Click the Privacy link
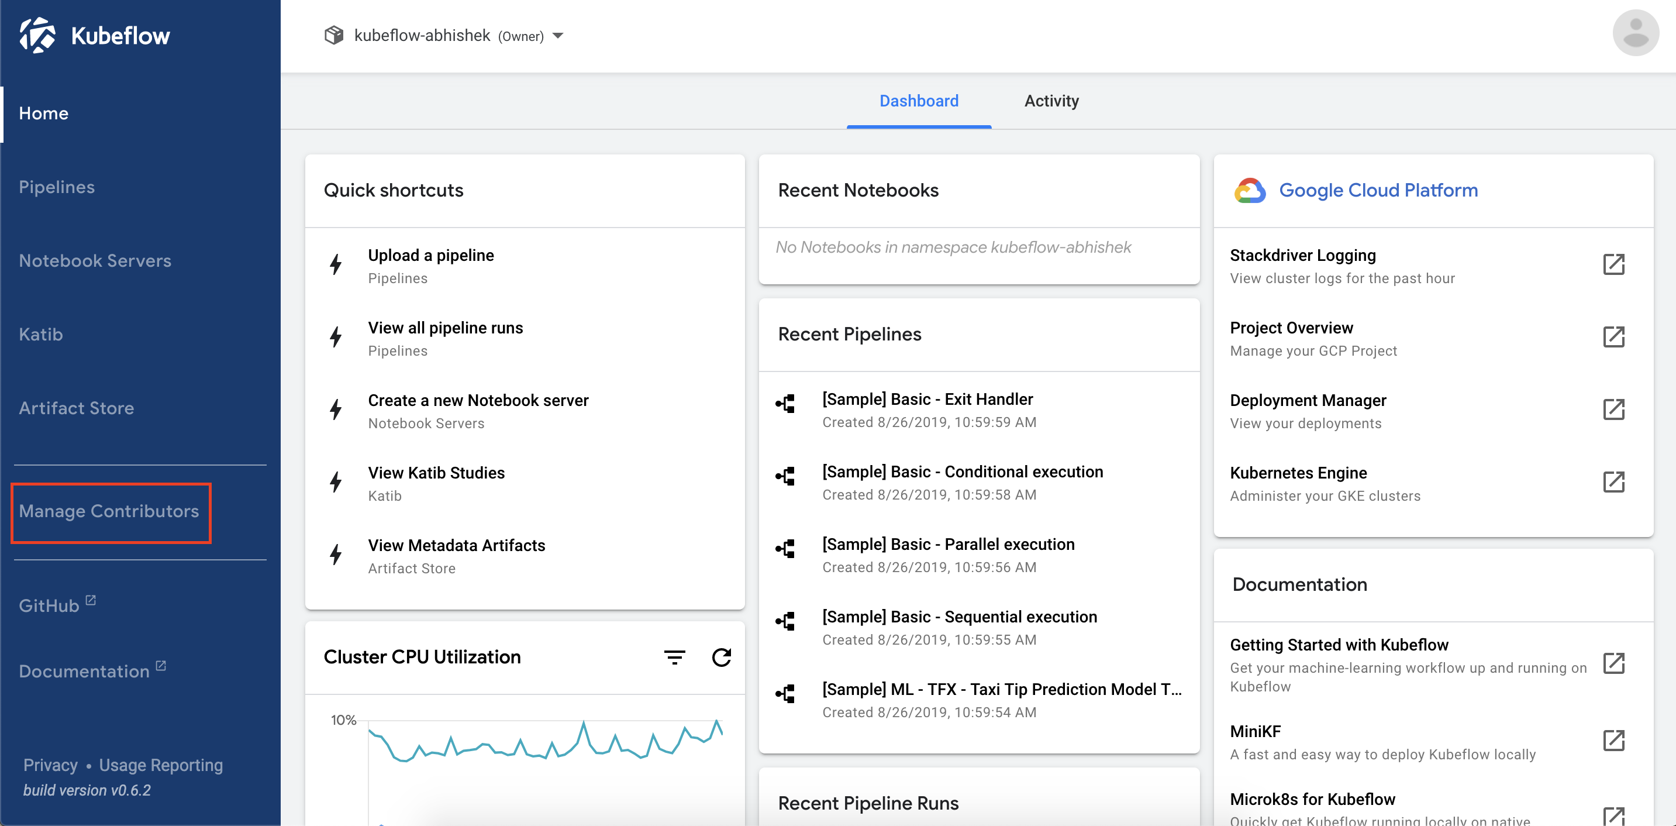Screen dimensions: 1676x826 point(50,765)
